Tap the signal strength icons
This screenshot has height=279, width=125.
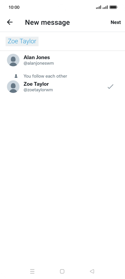pos(102,7)
